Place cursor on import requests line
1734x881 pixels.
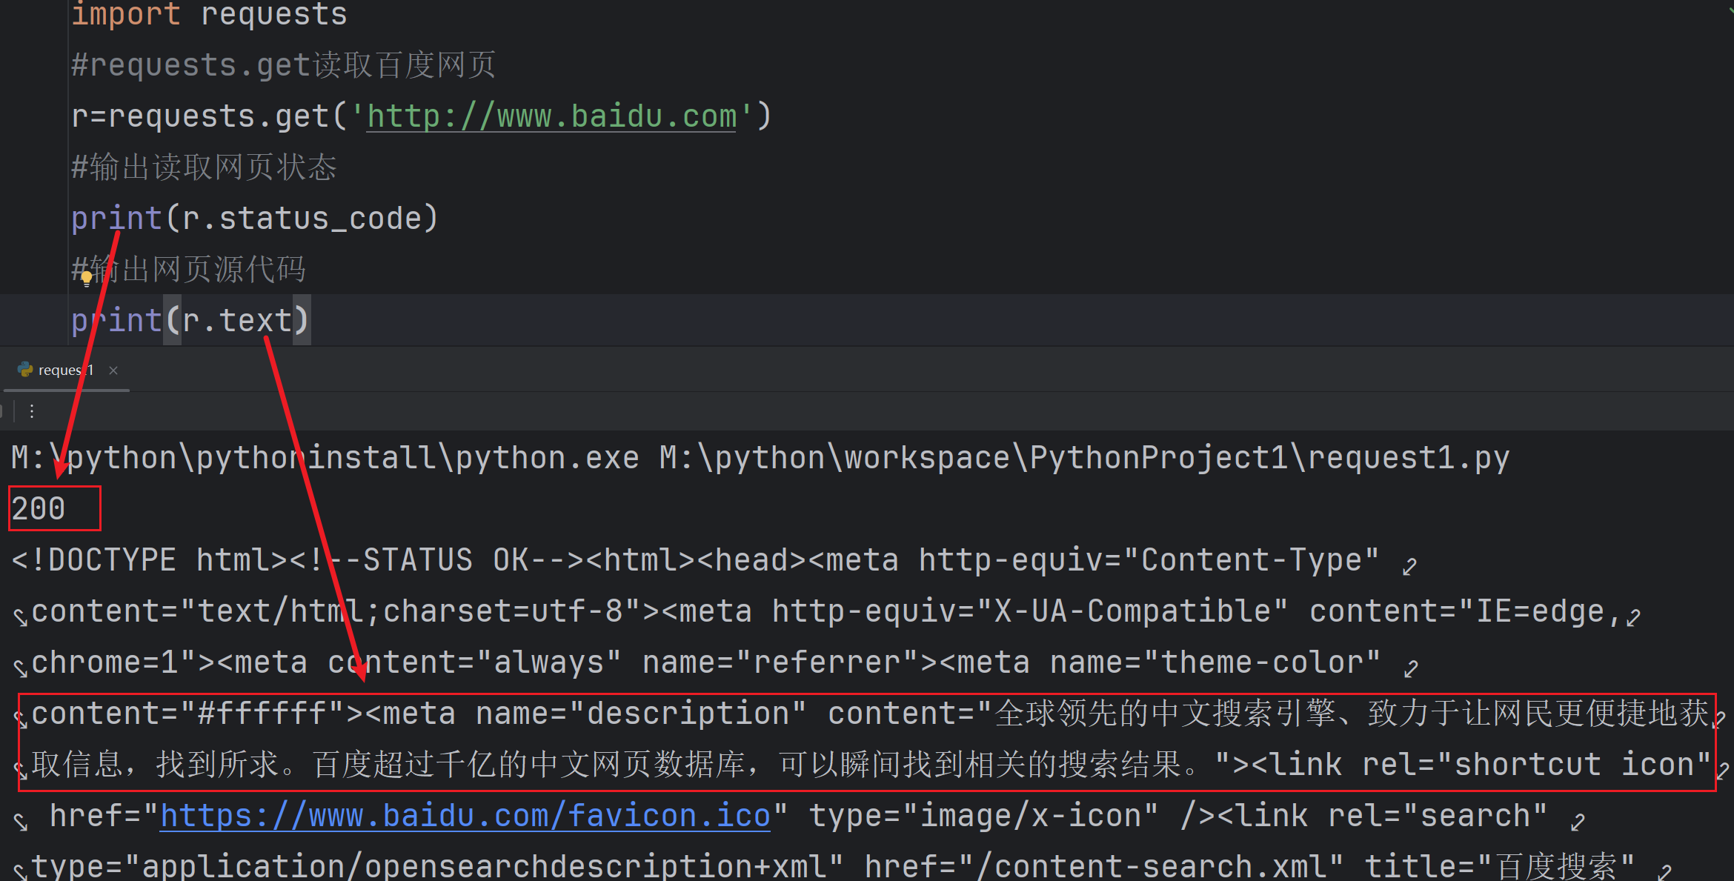click(209, 14)
